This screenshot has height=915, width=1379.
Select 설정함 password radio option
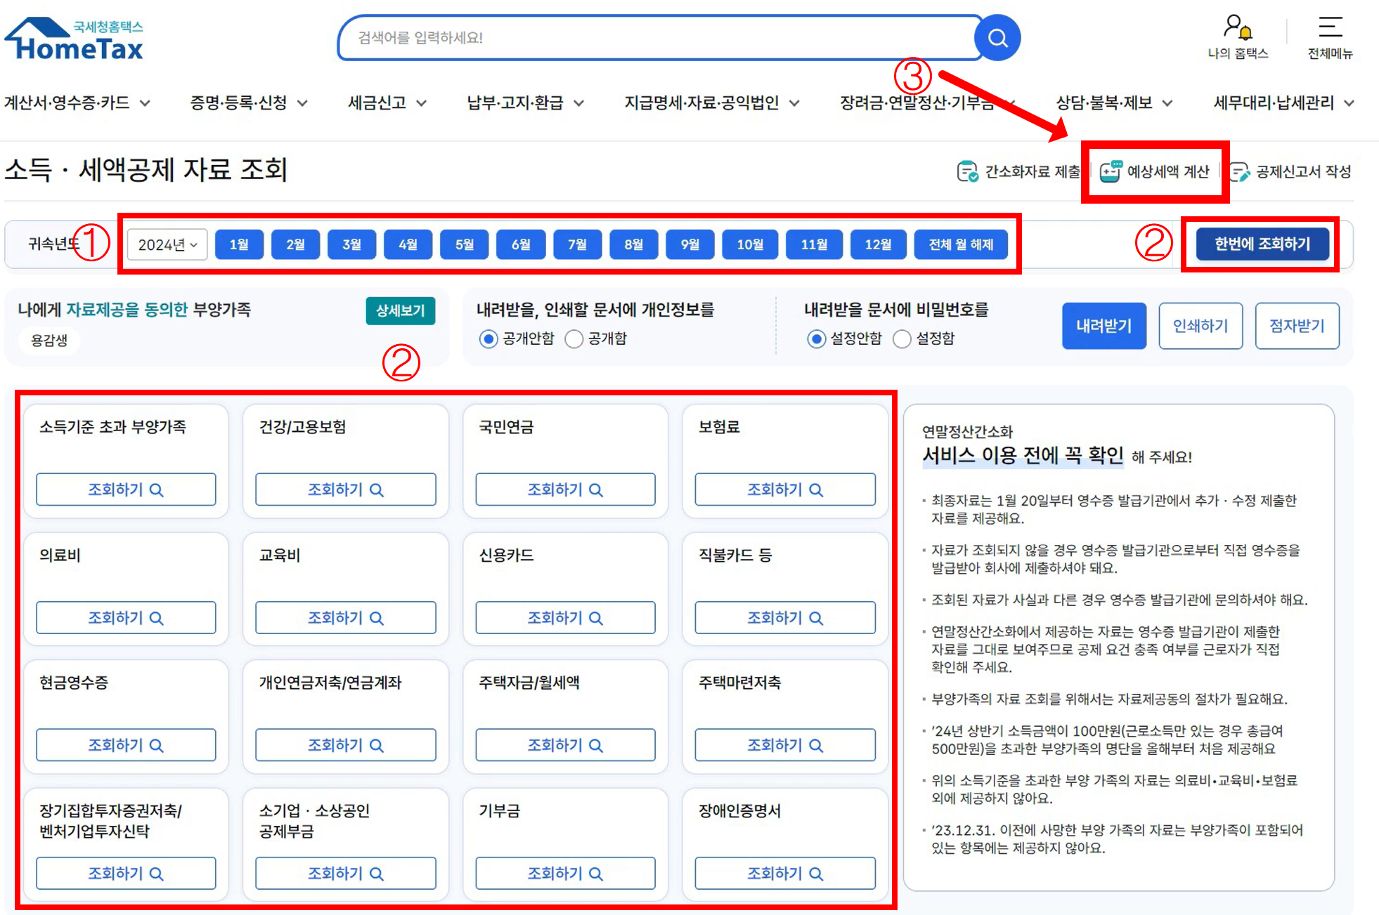[902, 339]
